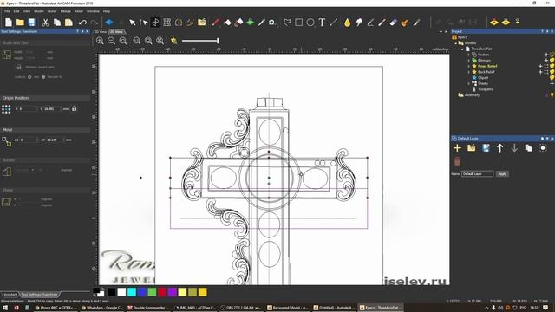Screen dimensions: 555x312
Task: Switch to the Assistant tab at bottom
Action: (10, 295)
